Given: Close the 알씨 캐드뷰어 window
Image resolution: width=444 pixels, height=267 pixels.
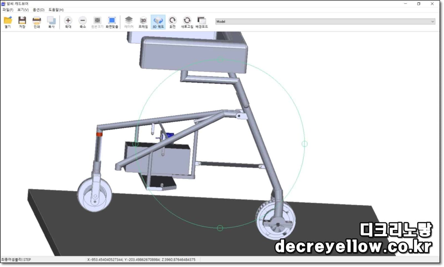Looking at the screenshot, I should click(x=432, y=4).
